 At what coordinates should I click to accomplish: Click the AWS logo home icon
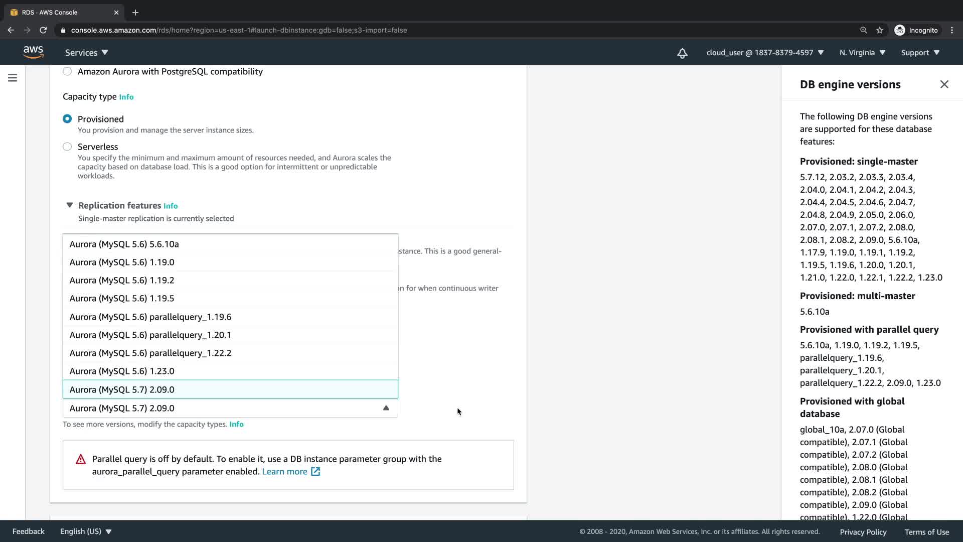click(x=33, y=52)
